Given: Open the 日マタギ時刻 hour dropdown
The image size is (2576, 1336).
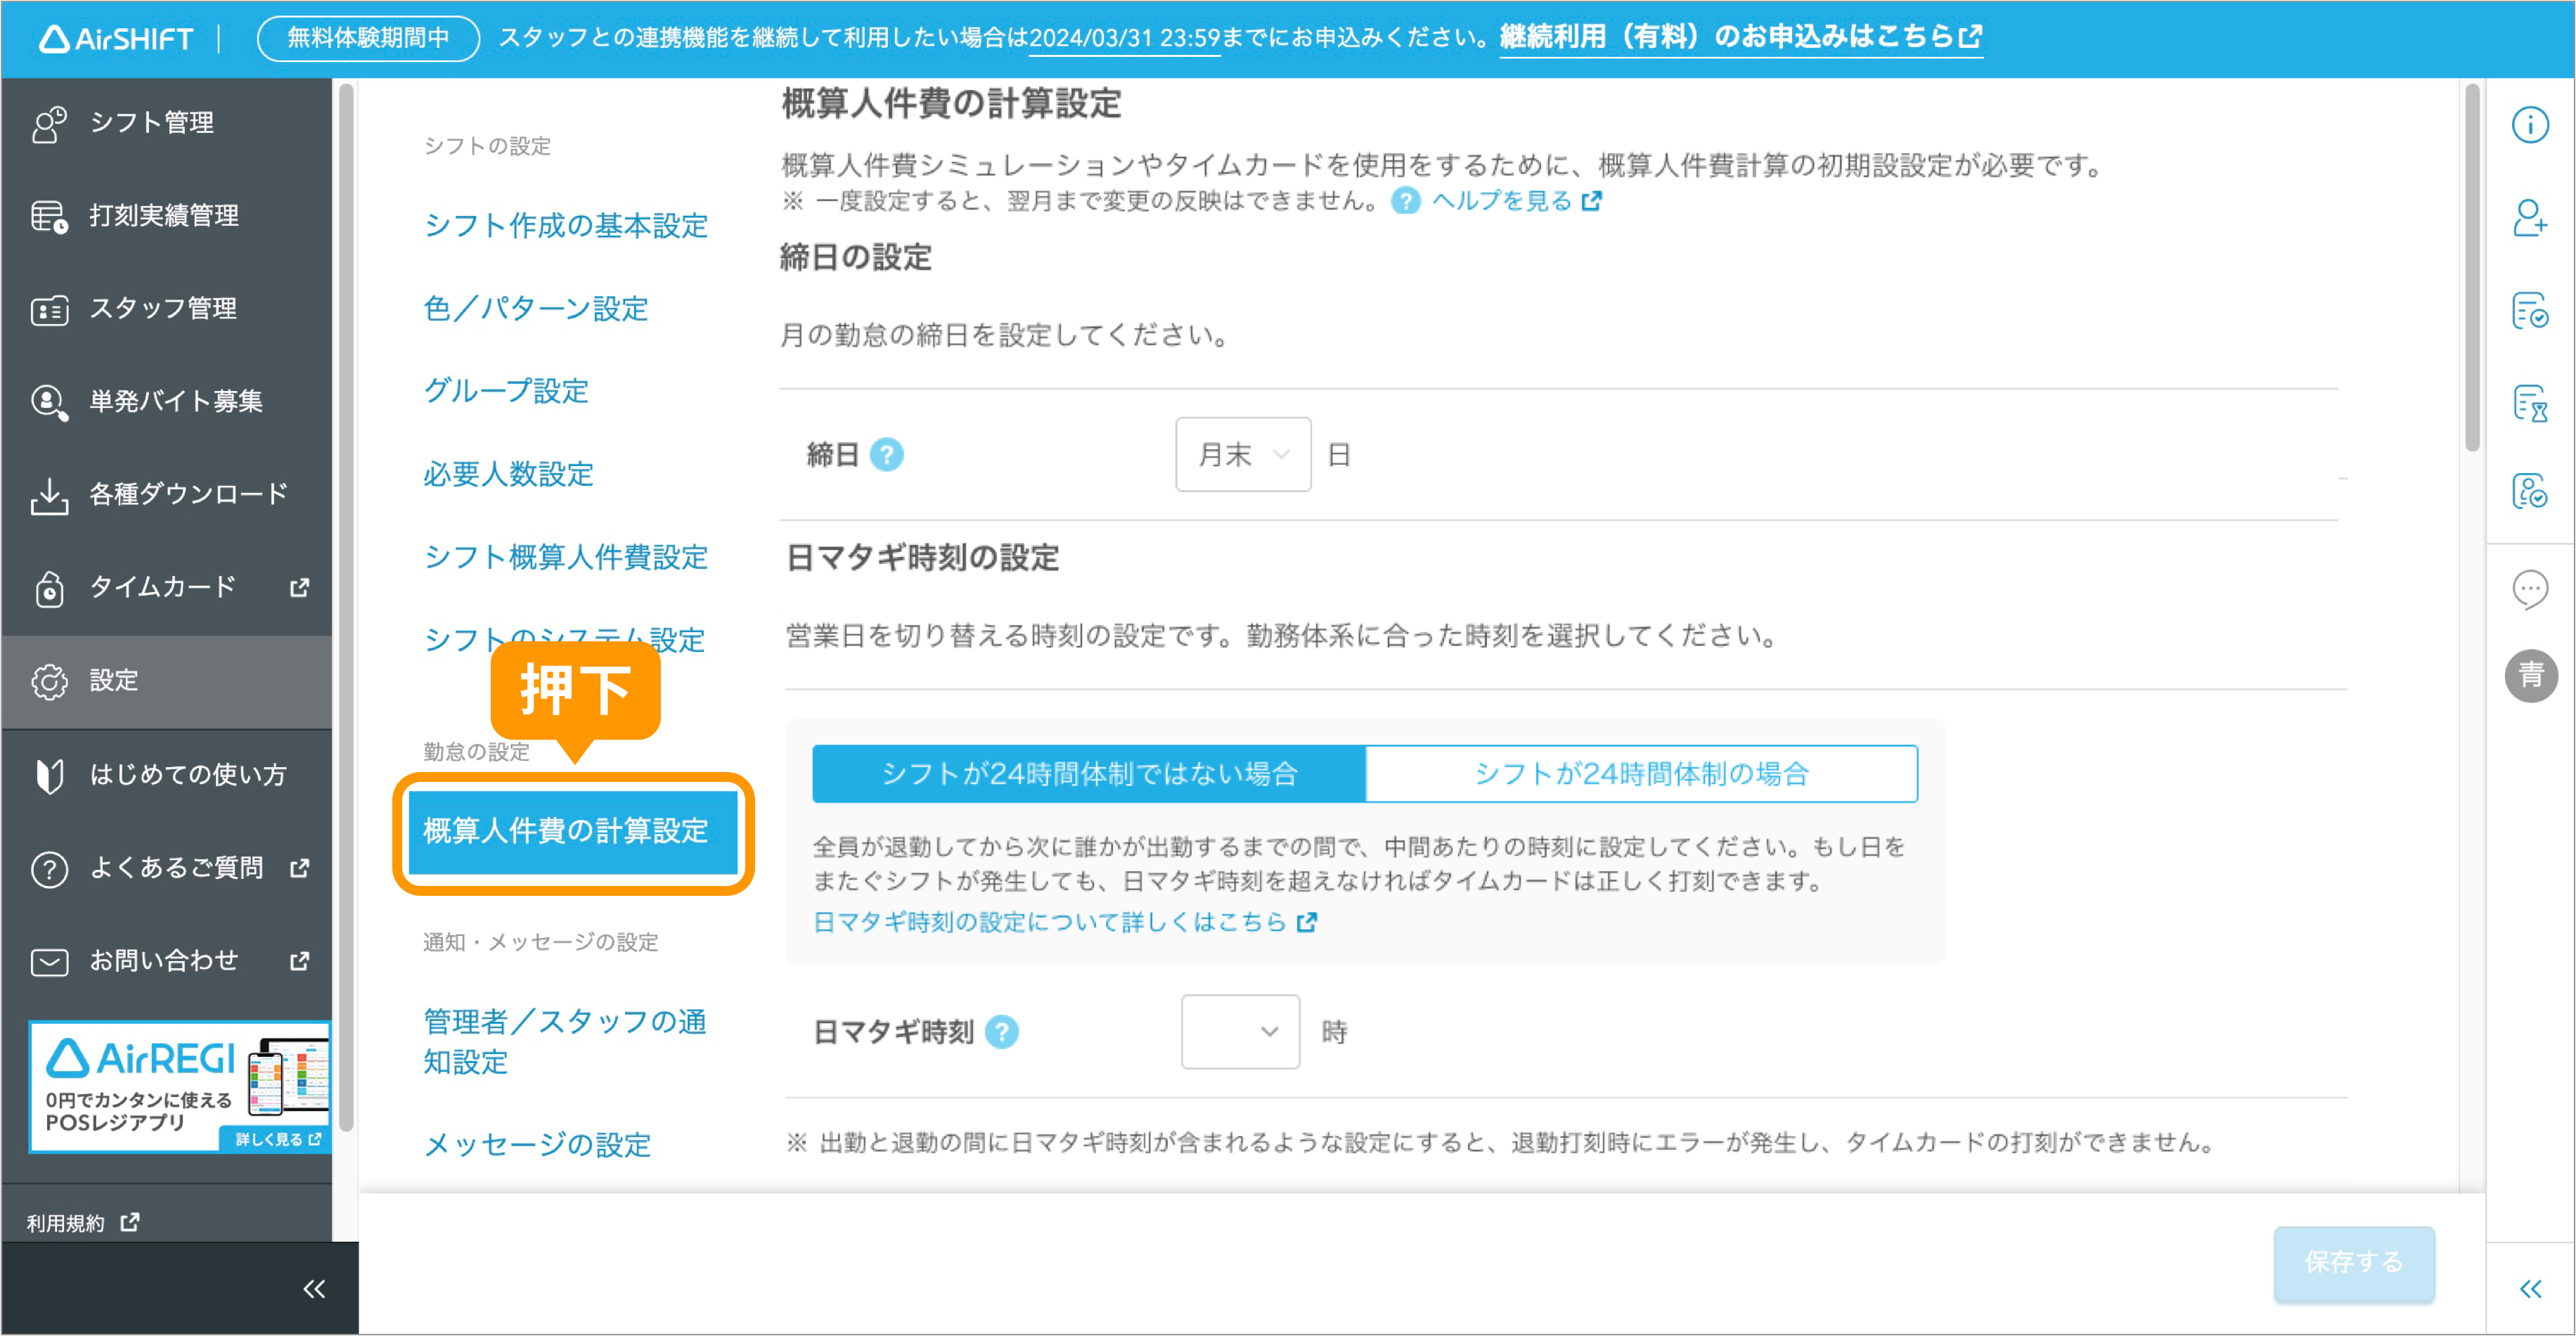Looking at the screenshot, I should (1240, 1032).
